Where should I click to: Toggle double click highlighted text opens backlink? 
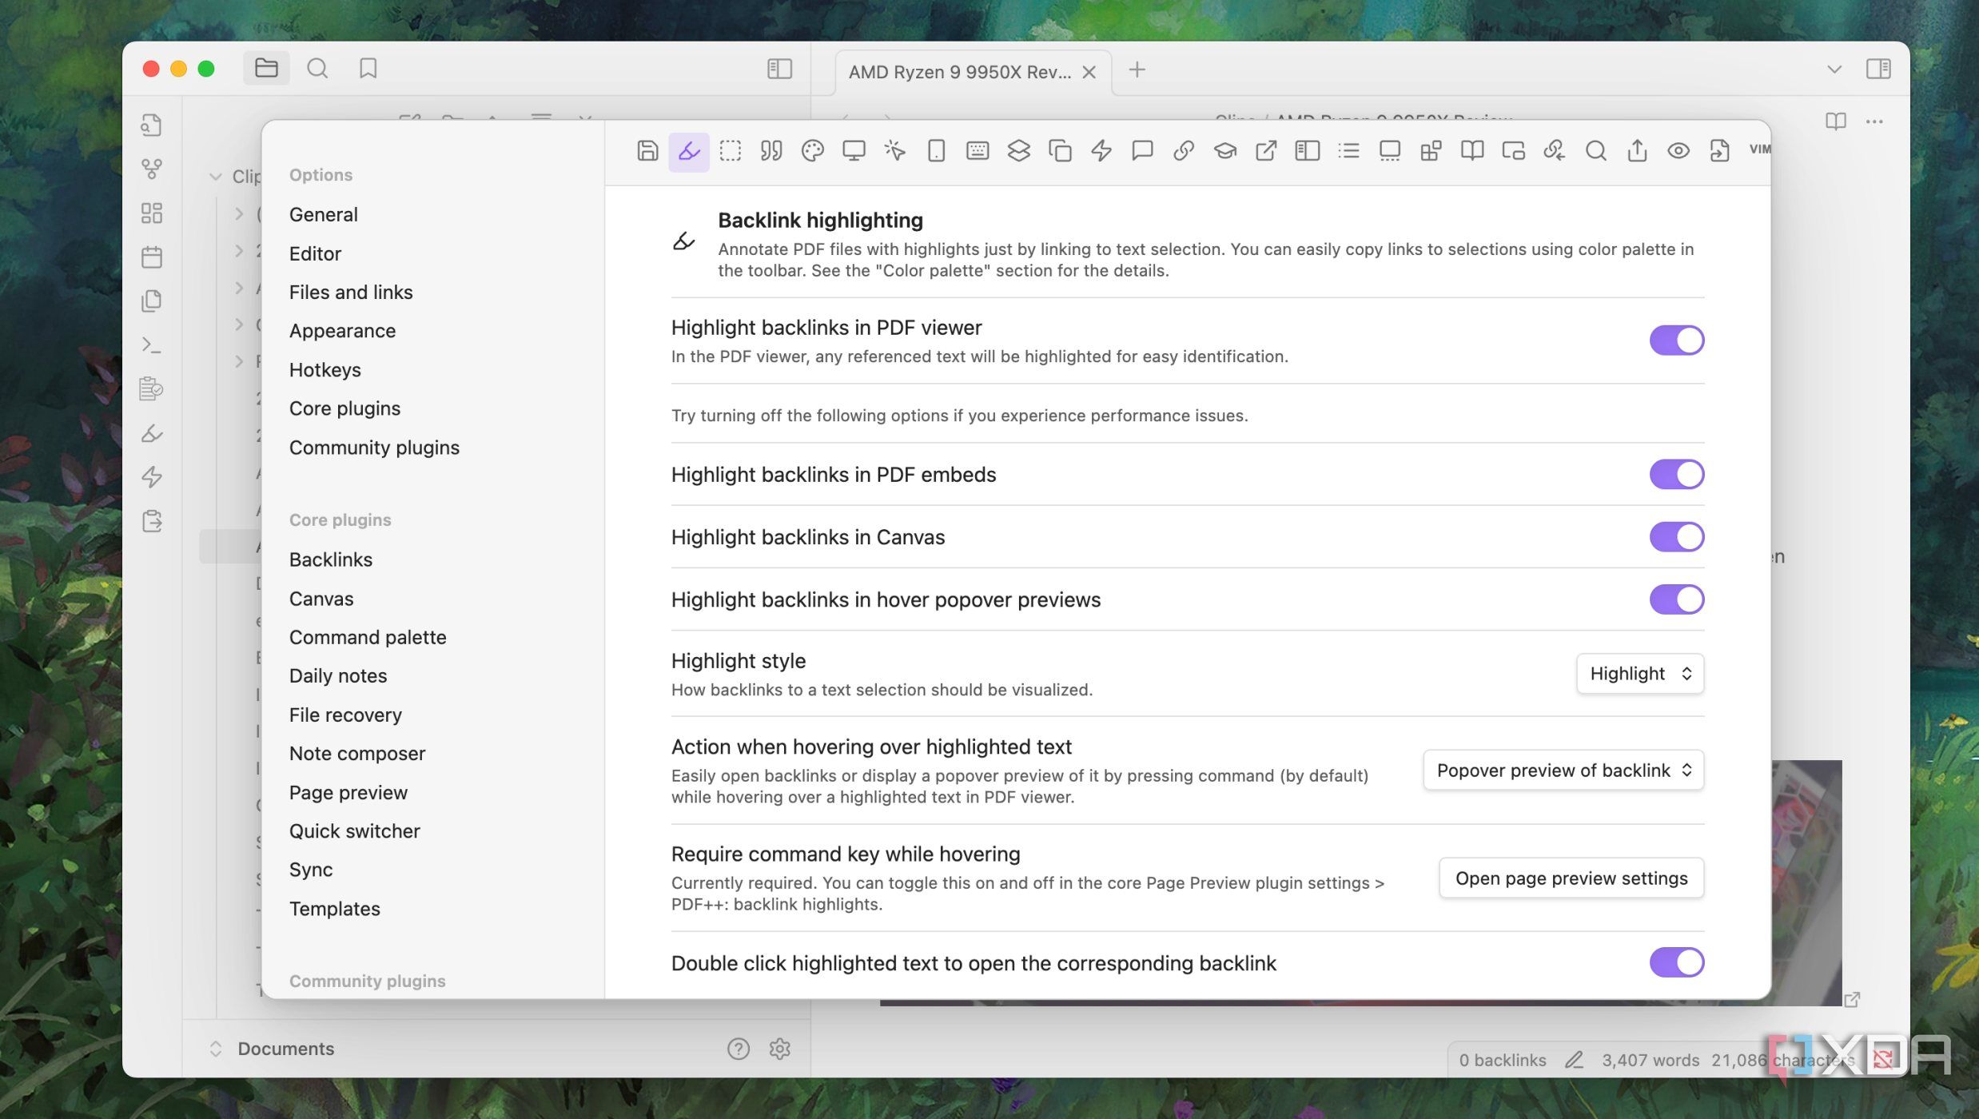1677,963
